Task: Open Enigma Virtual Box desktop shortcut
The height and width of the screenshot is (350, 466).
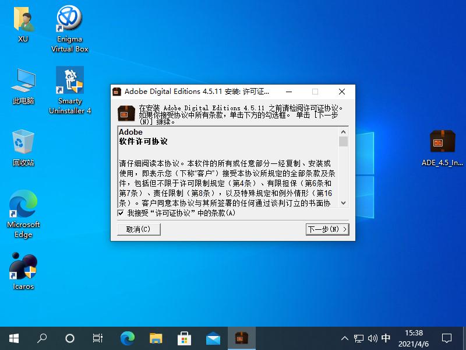Action: [69, 29]
